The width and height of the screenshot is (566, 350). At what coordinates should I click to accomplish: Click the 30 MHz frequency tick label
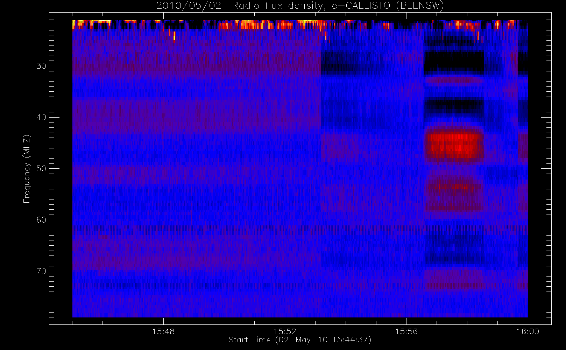tap(41, 66)
